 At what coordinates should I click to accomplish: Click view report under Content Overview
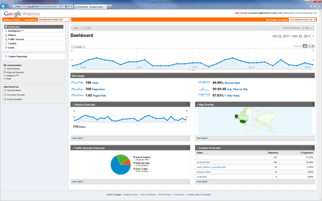pyautogui.click(x=202, y=182)
